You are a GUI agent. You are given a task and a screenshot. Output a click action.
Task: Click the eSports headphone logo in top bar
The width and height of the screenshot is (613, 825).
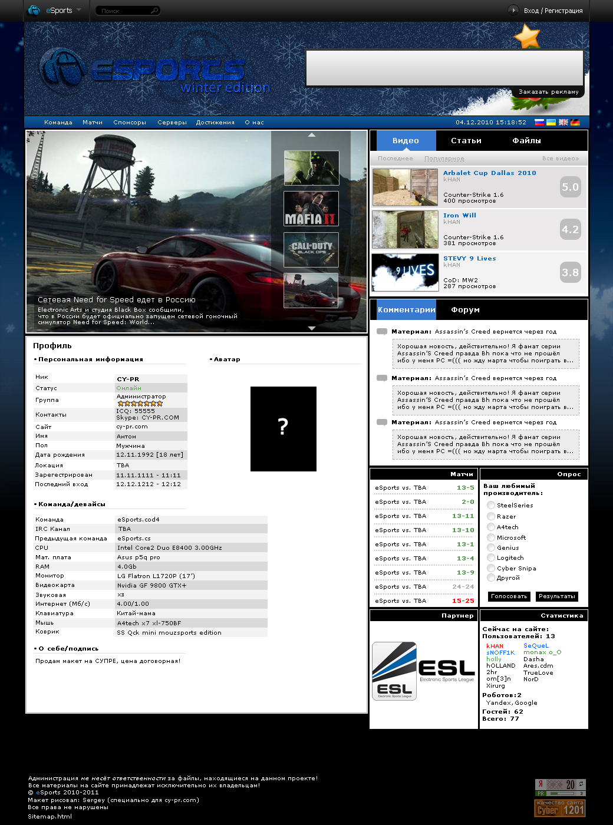34,10
